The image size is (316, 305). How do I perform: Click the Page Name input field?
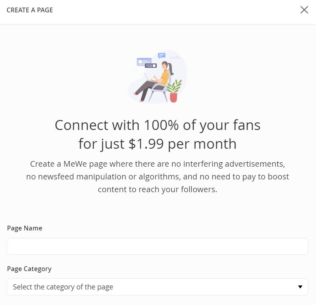[x=157, y=246]
